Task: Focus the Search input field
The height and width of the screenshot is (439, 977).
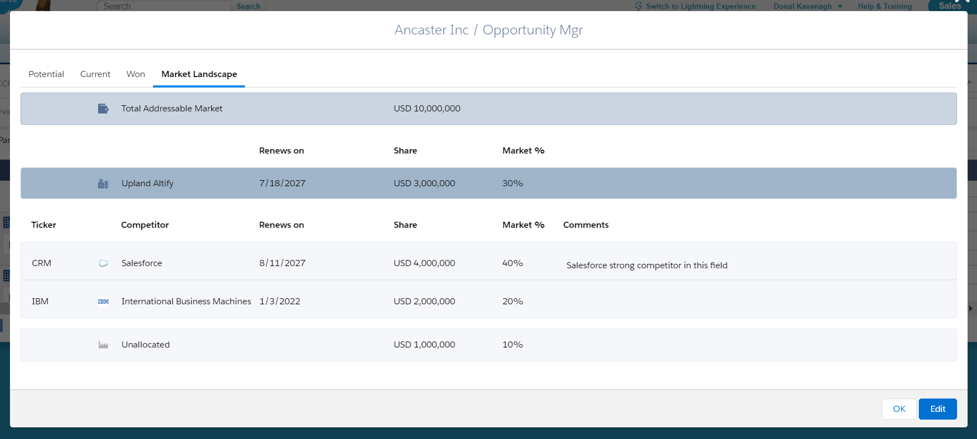Action: coord(164,6)
